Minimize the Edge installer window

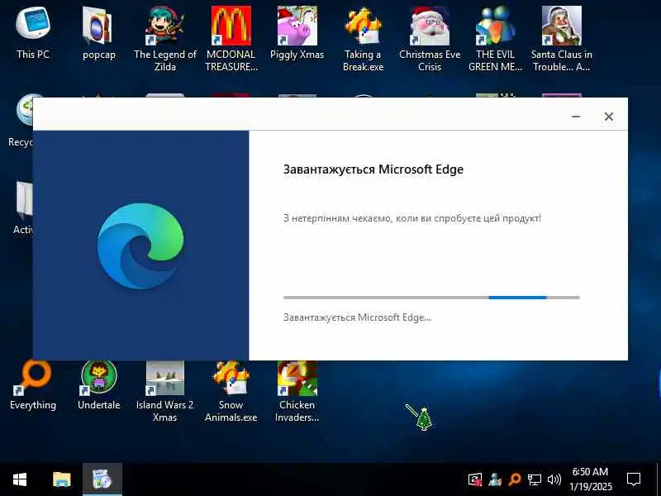[x=576, y=117]
